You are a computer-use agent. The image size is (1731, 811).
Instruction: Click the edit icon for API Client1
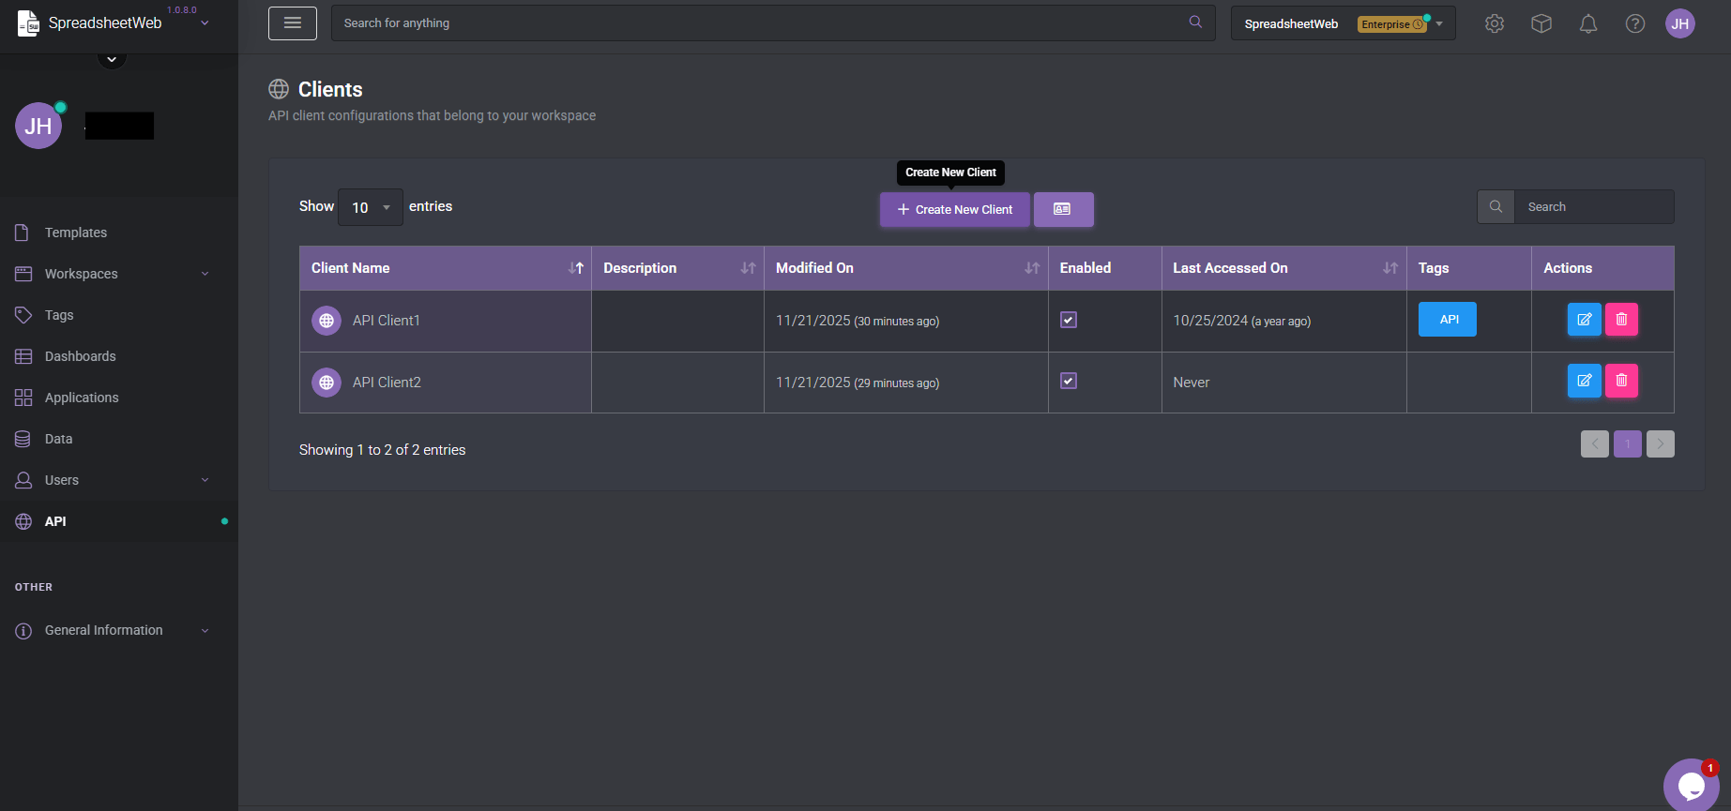(1584, 320)
